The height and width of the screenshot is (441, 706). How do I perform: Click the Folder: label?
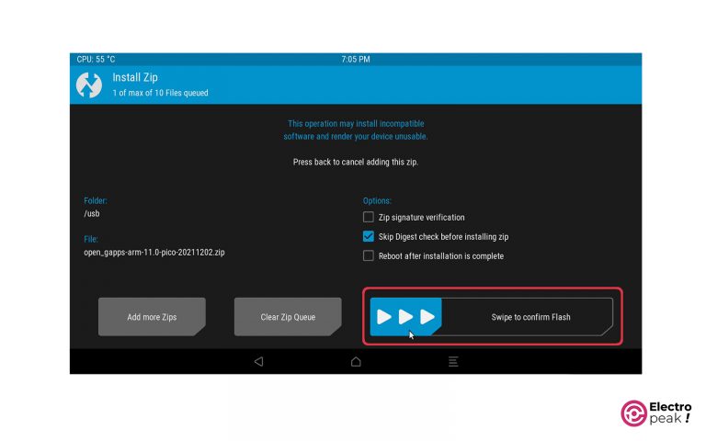pos(96,200)
